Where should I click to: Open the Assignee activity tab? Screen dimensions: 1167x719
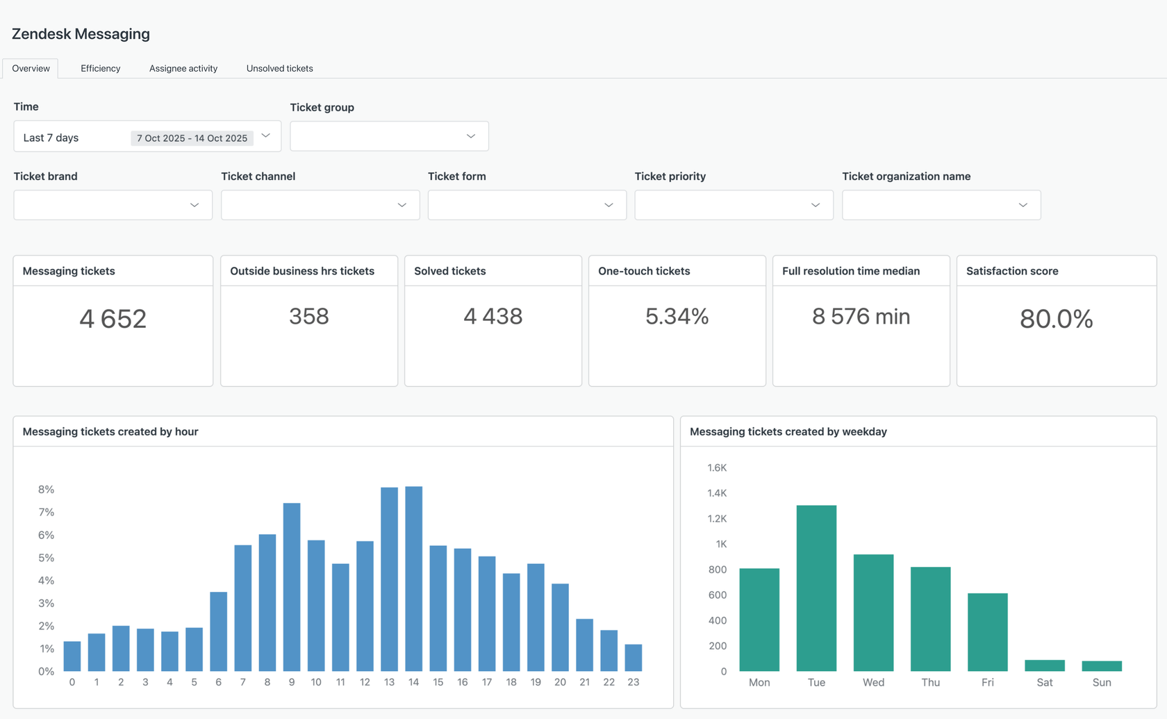pos(183,68)
